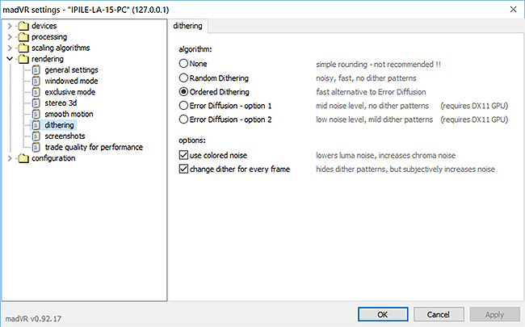Open trade quality for performance page icon
Image resolution: width=525 pixels, height=327 pixels.
(x=36, y=147)
